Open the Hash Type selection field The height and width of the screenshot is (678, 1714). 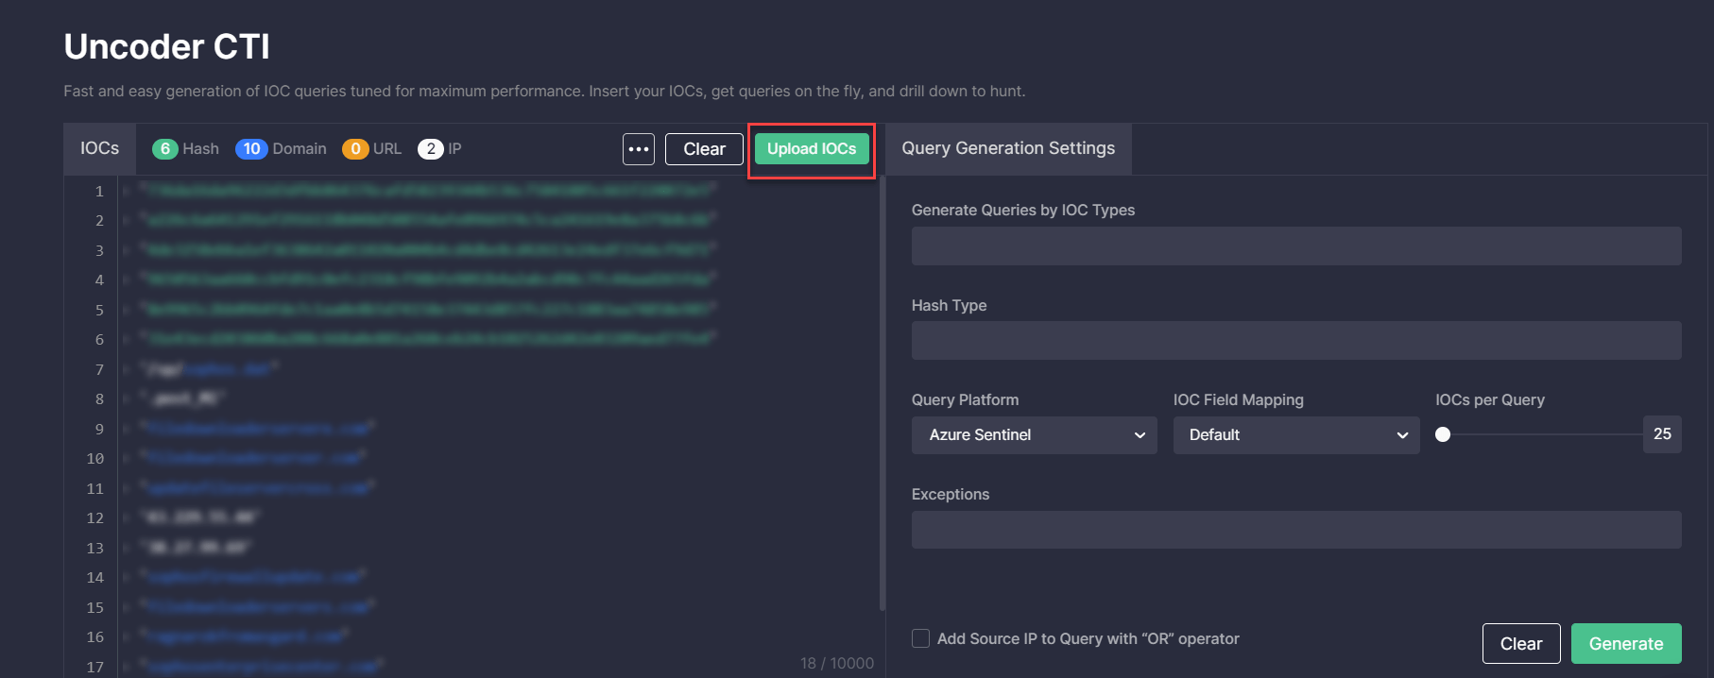(1295, 341)
